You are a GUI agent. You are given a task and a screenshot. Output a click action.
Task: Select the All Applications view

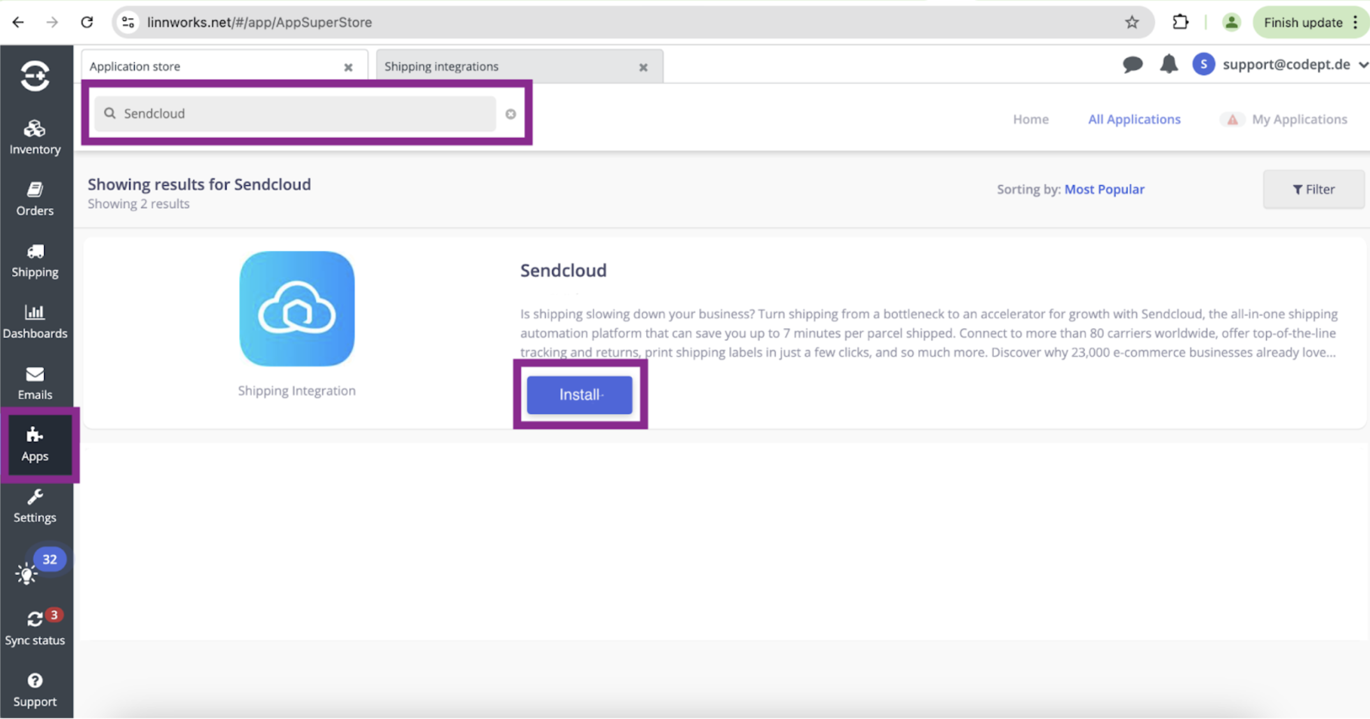(x=1134, y=119)
